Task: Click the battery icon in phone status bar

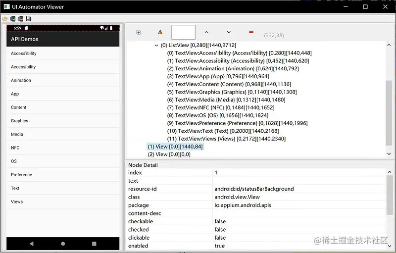Action: (111, 28)
